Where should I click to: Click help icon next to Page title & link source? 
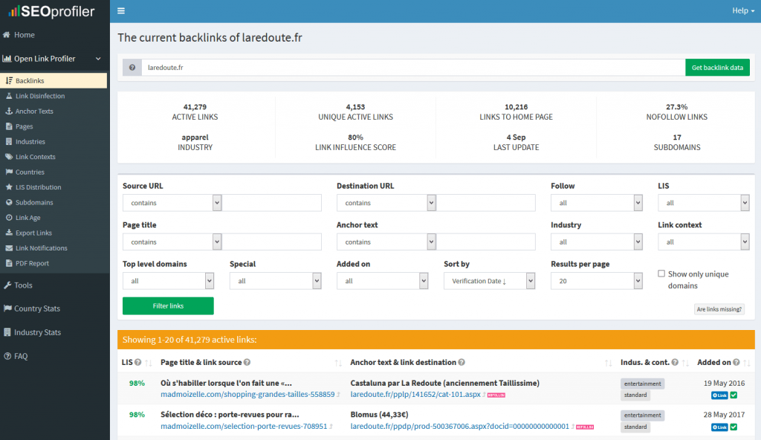[x=247, y=362]
